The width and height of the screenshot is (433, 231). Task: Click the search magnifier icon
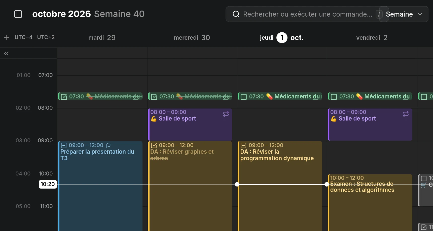(236, 14)
